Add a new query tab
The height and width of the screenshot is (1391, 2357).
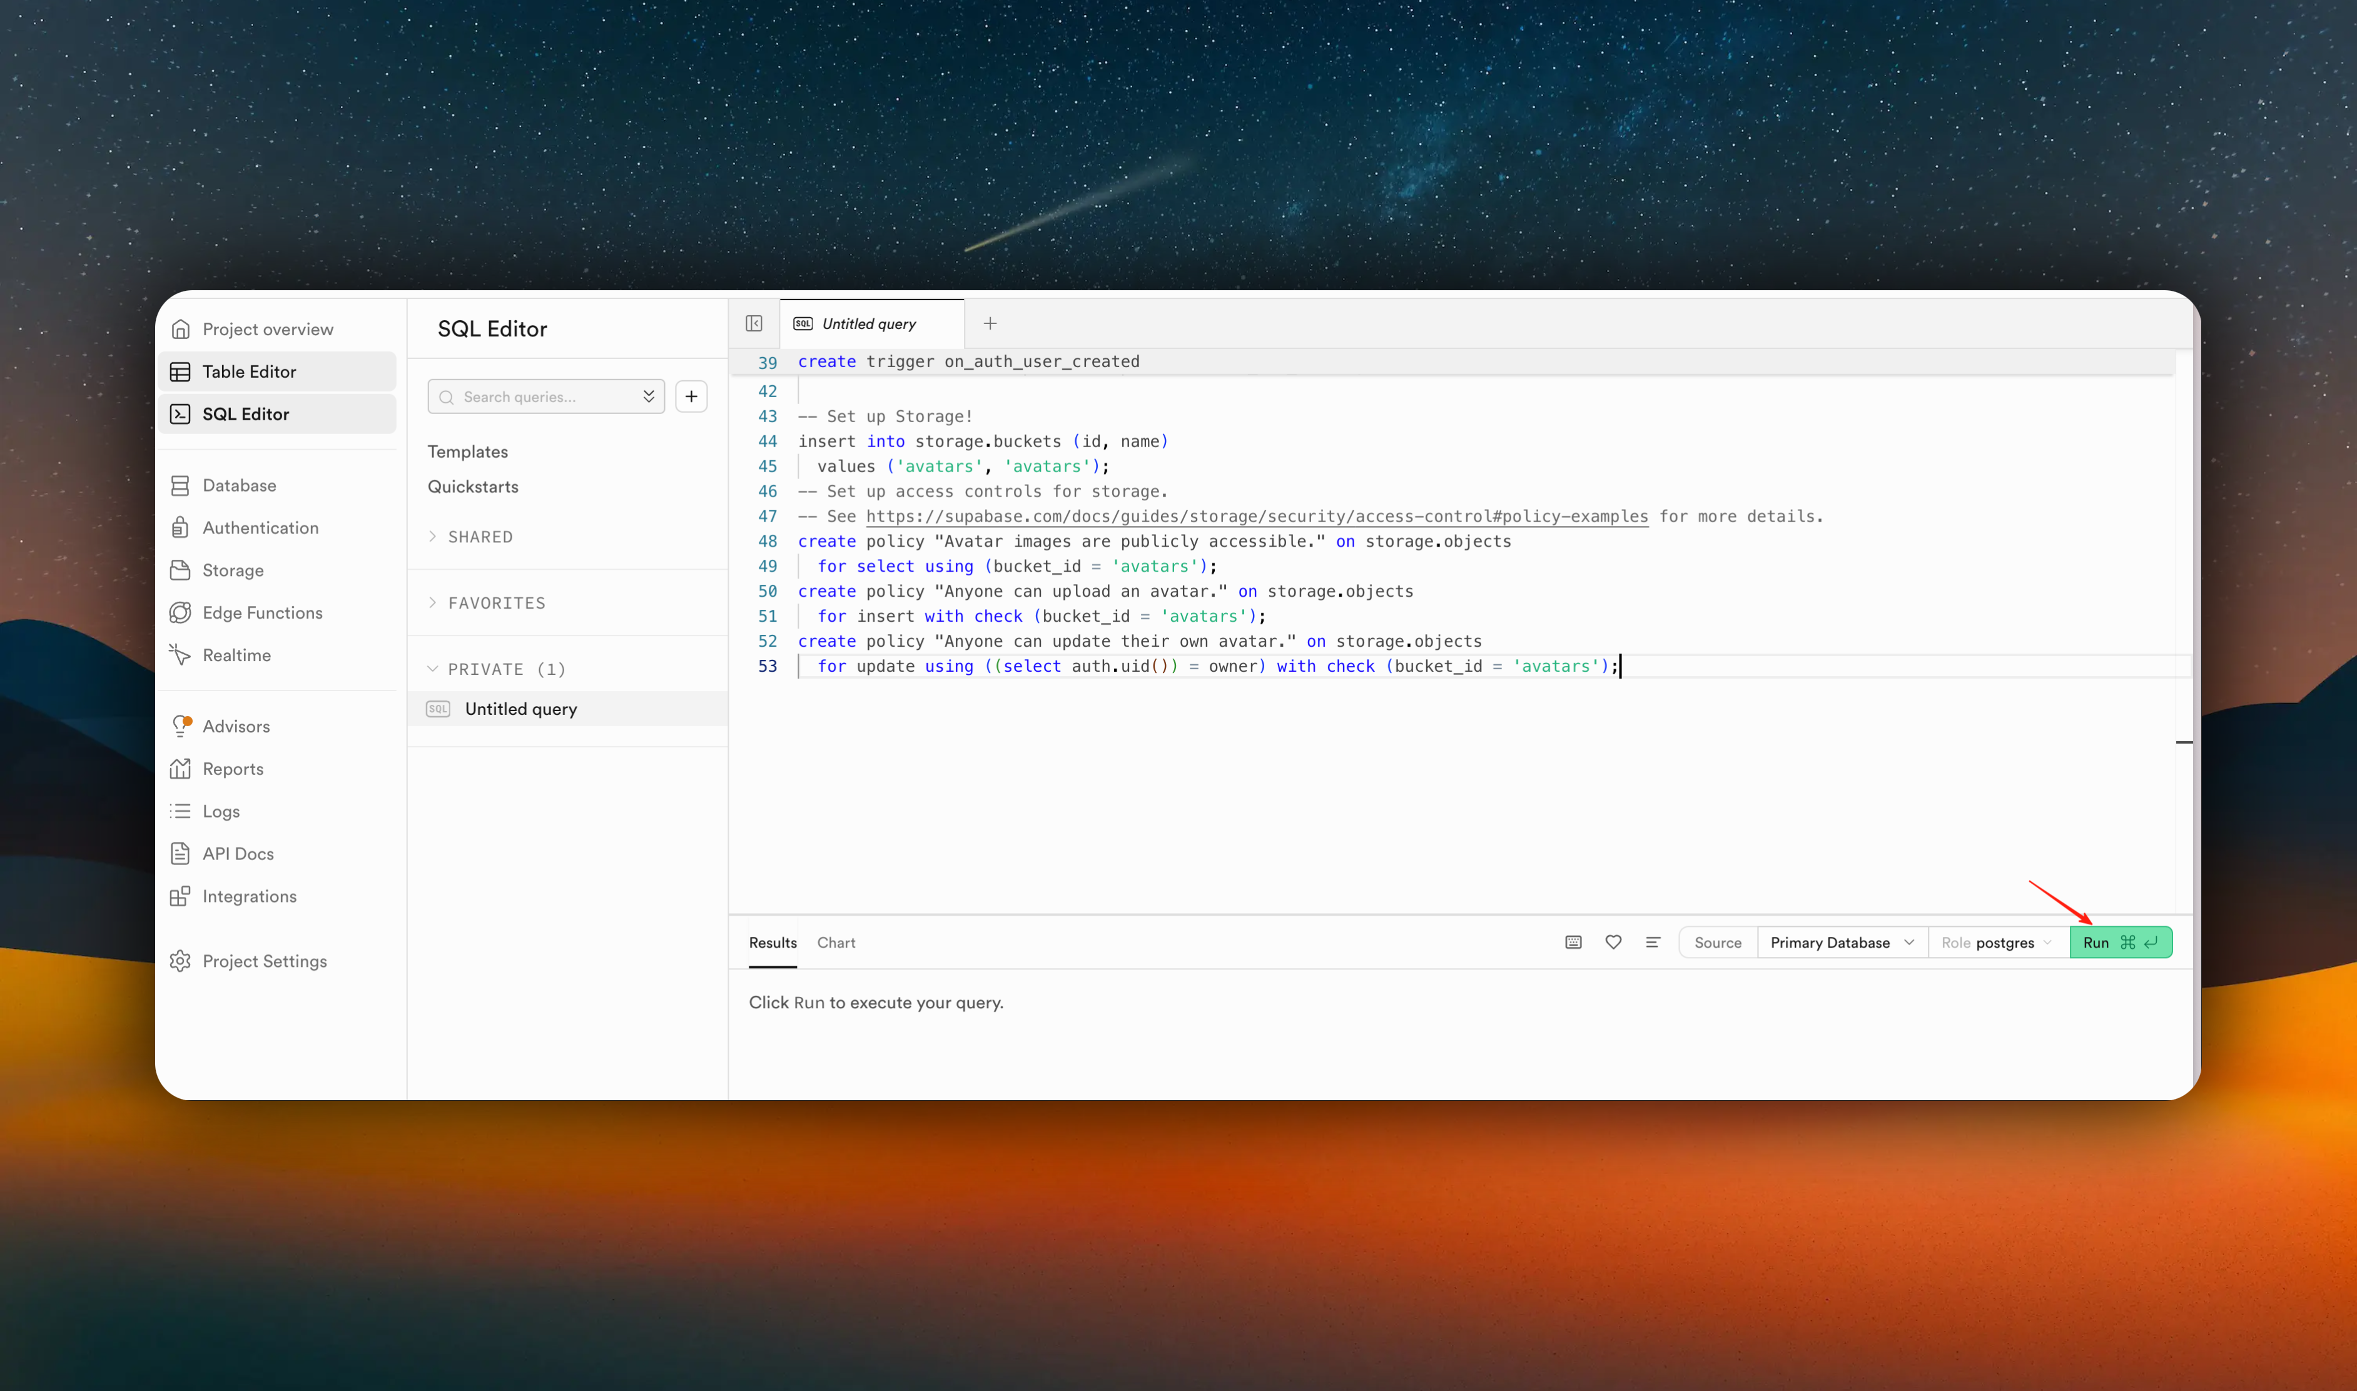click(x=990, y=323)
